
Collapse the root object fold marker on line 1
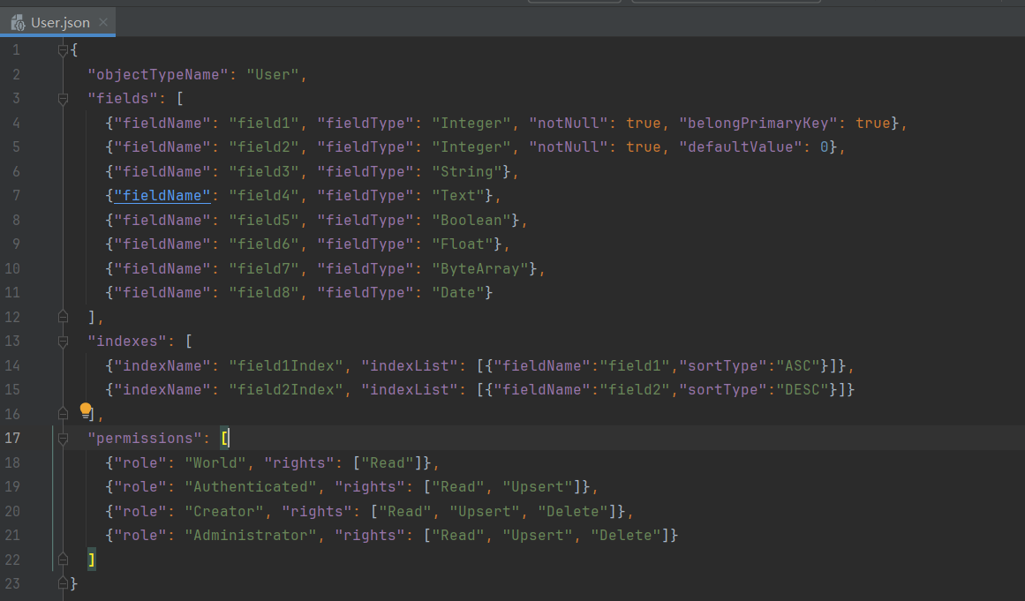63,49
